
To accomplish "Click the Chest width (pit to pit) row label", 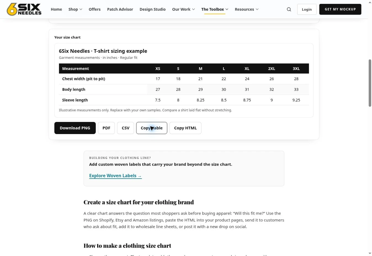I will point(84,79).
